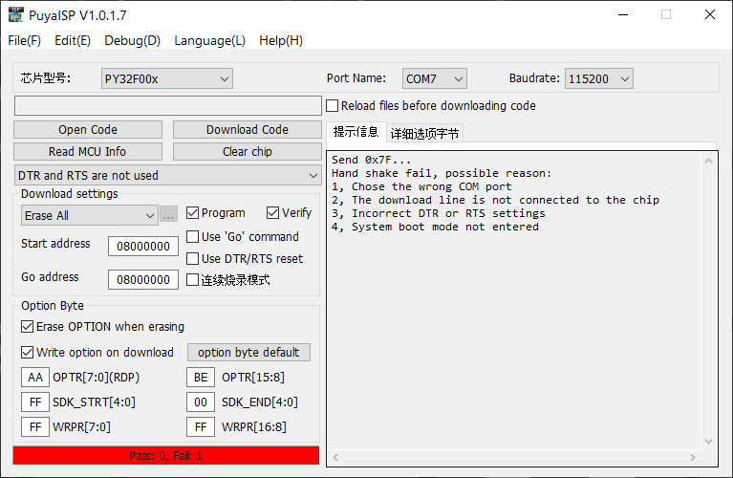This screenshot has height=478, width=733.
Task: Uncheck Write option on download
Action: pyautogui.click(x=27, y=352)
